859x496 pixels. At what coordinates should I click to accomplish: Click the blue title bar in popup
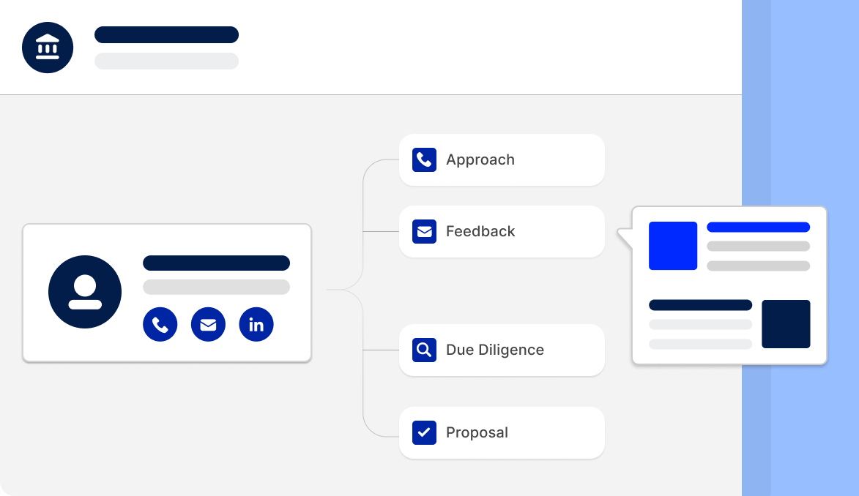(758, 228)
